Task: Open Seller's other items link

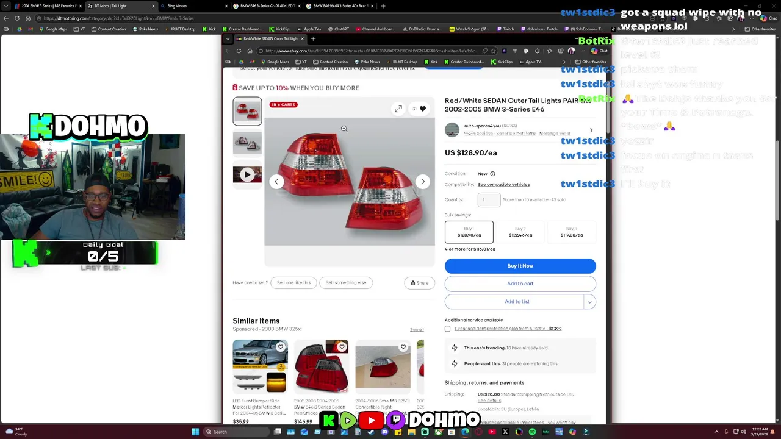Action: click(516, 134)
